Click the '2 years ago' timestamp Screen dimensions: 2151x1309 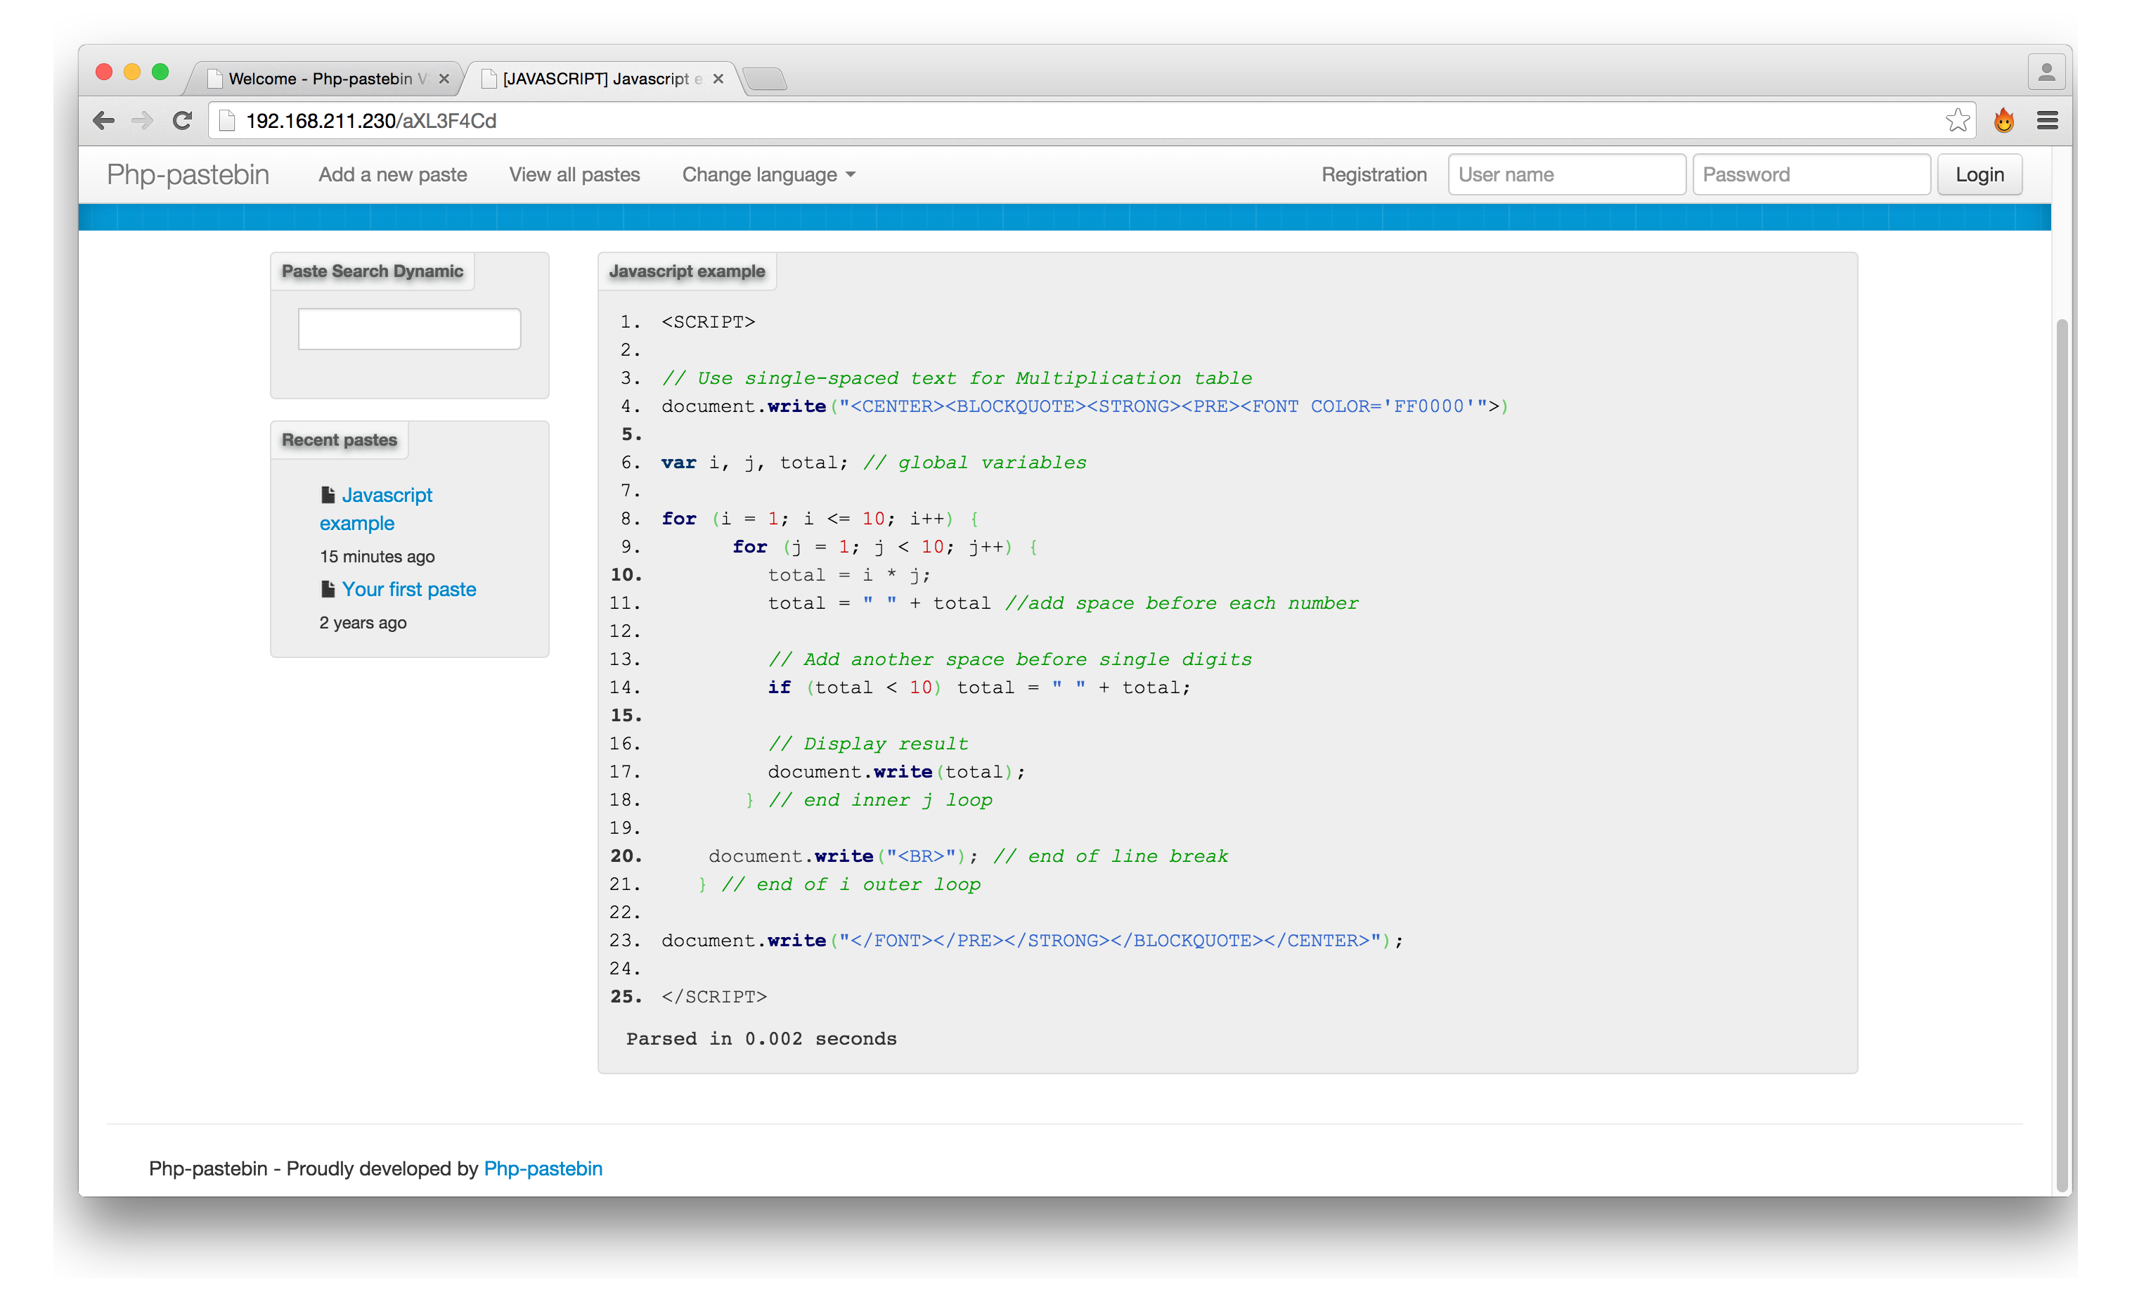[x=363, y=623]
